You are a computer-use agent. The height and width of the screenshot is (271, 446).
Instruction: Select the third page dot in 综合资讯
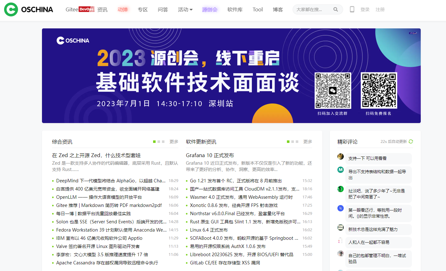163,142
